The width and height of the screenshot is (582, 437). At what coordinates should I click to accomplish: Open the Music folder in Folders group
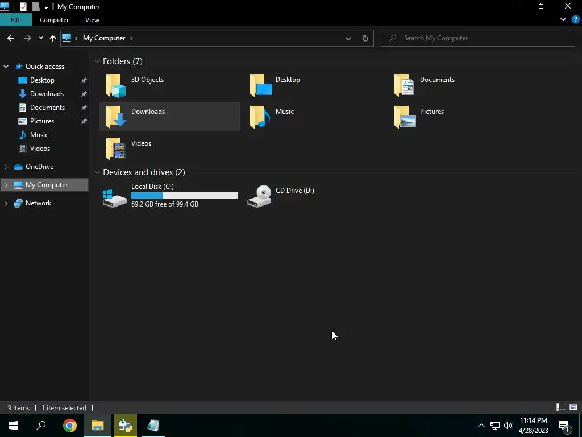click(260, 117)
